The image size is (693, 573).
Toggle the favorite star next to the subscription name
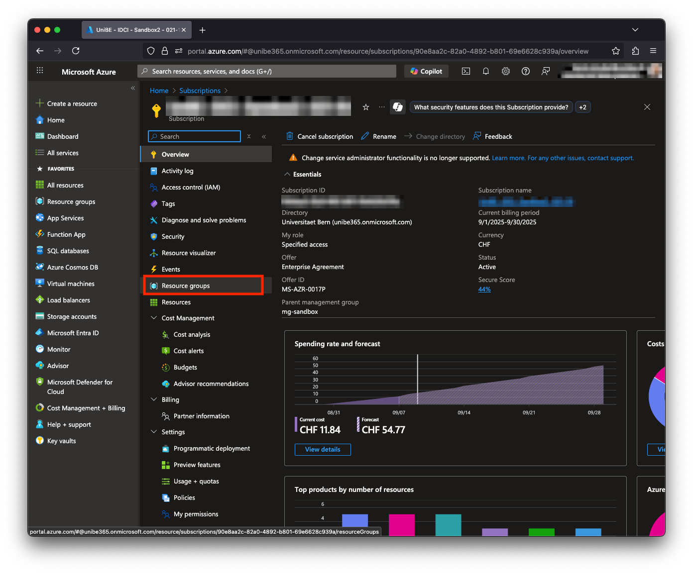(366, 106)
